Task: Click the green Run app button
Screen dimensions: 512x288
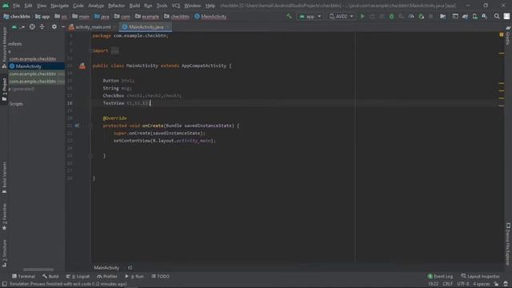Action: tap(362, 16)
